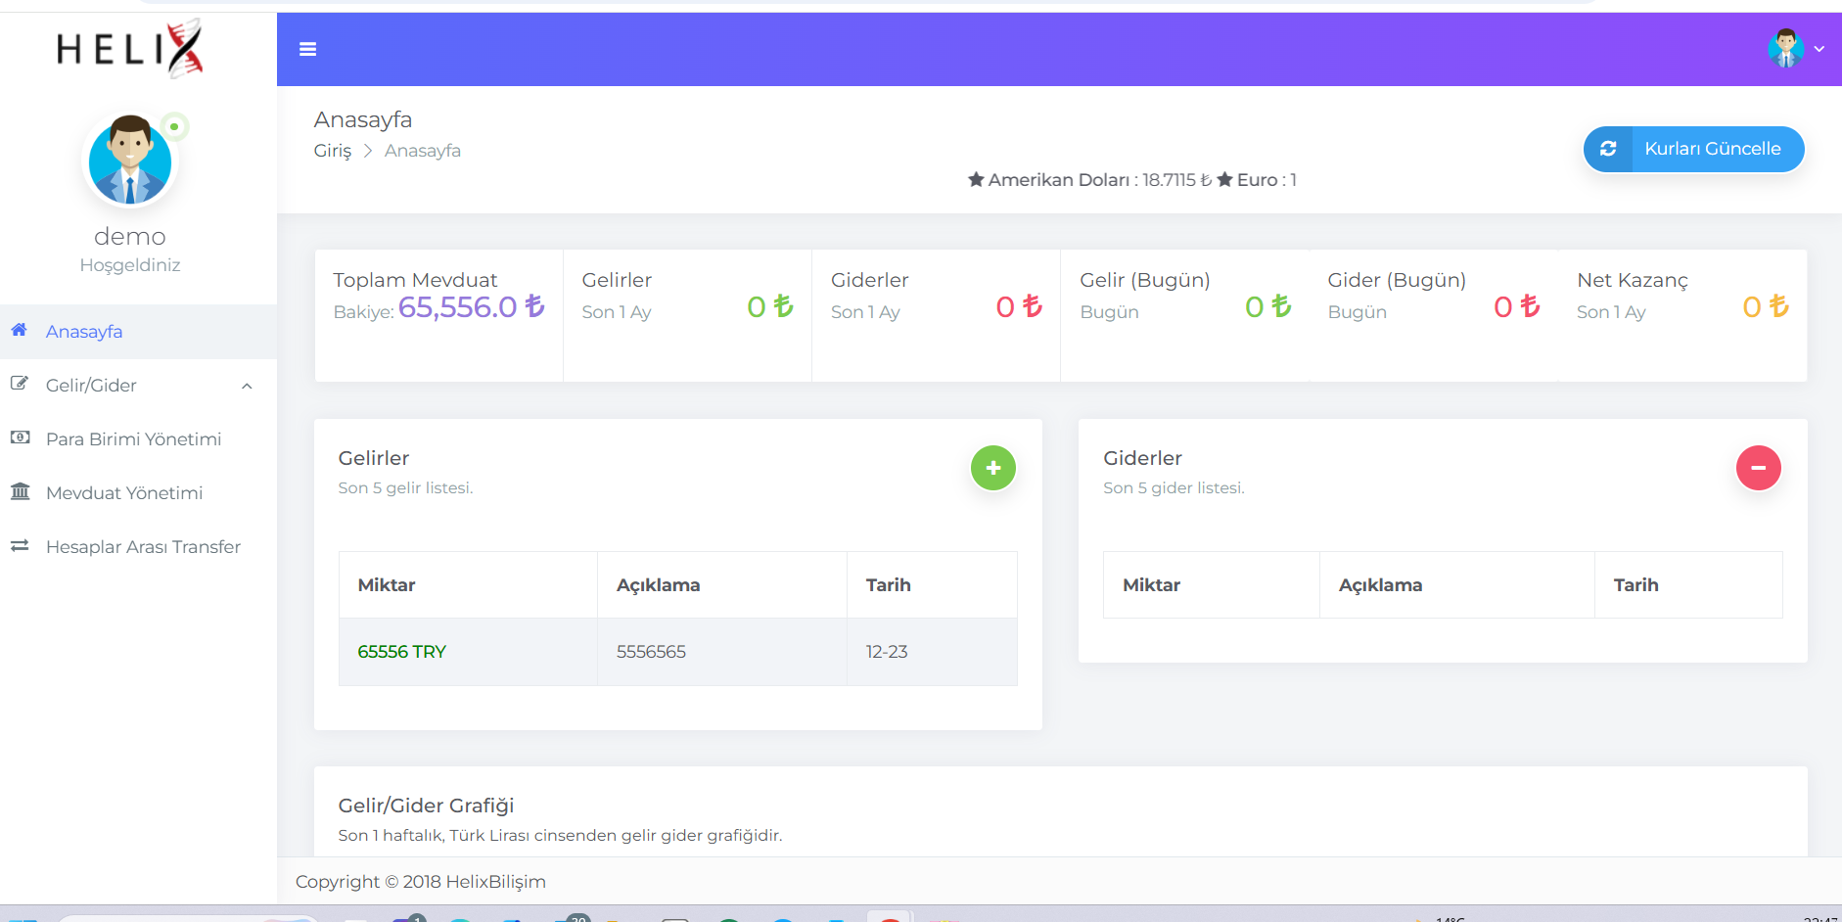This screenshot has height=922, width=1842.
Task: Click the money icon beside Para Birimi Yönetimi
Action: 20,438
